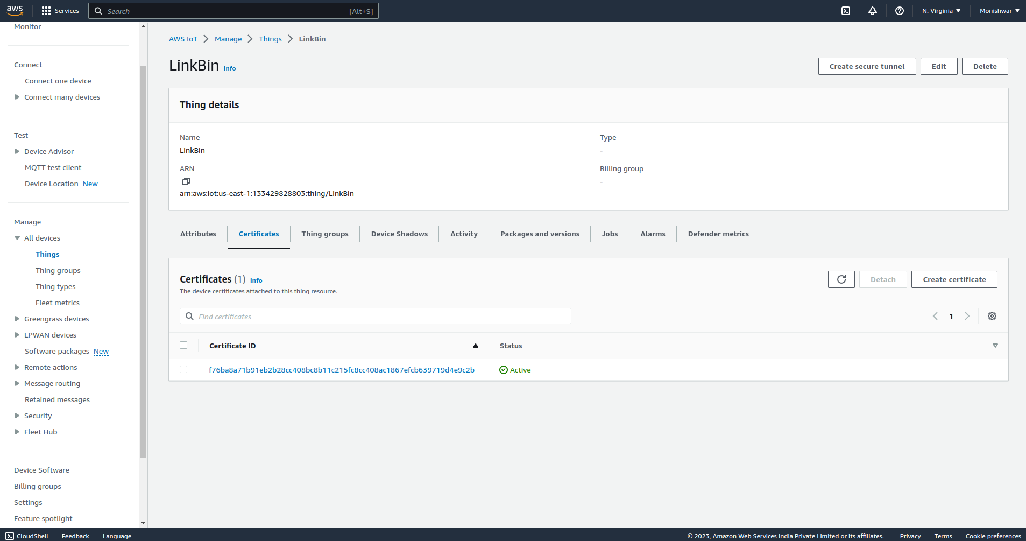Open certificates table preferences gear
The width and height of the screenshot is (1026, 541).
point(992,316)
